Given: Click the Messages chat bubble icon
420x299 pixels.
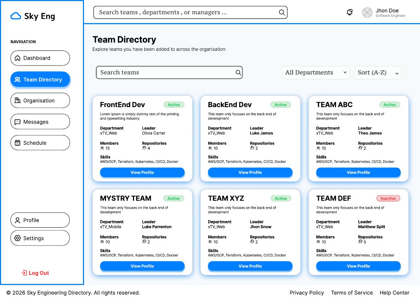Looking at the screenshot, I should [17, 122].
